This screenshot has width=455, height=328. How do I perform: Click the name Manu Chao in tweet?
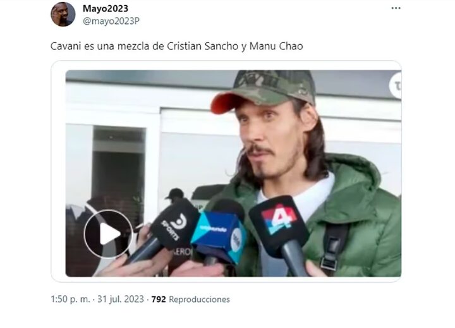276,46
